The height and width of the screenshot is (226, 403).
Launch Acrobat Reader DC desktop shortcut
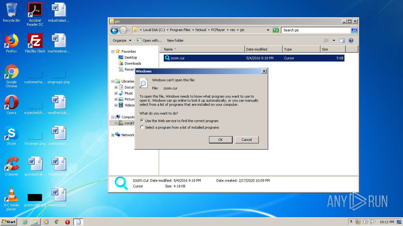(x=35, y=14)
